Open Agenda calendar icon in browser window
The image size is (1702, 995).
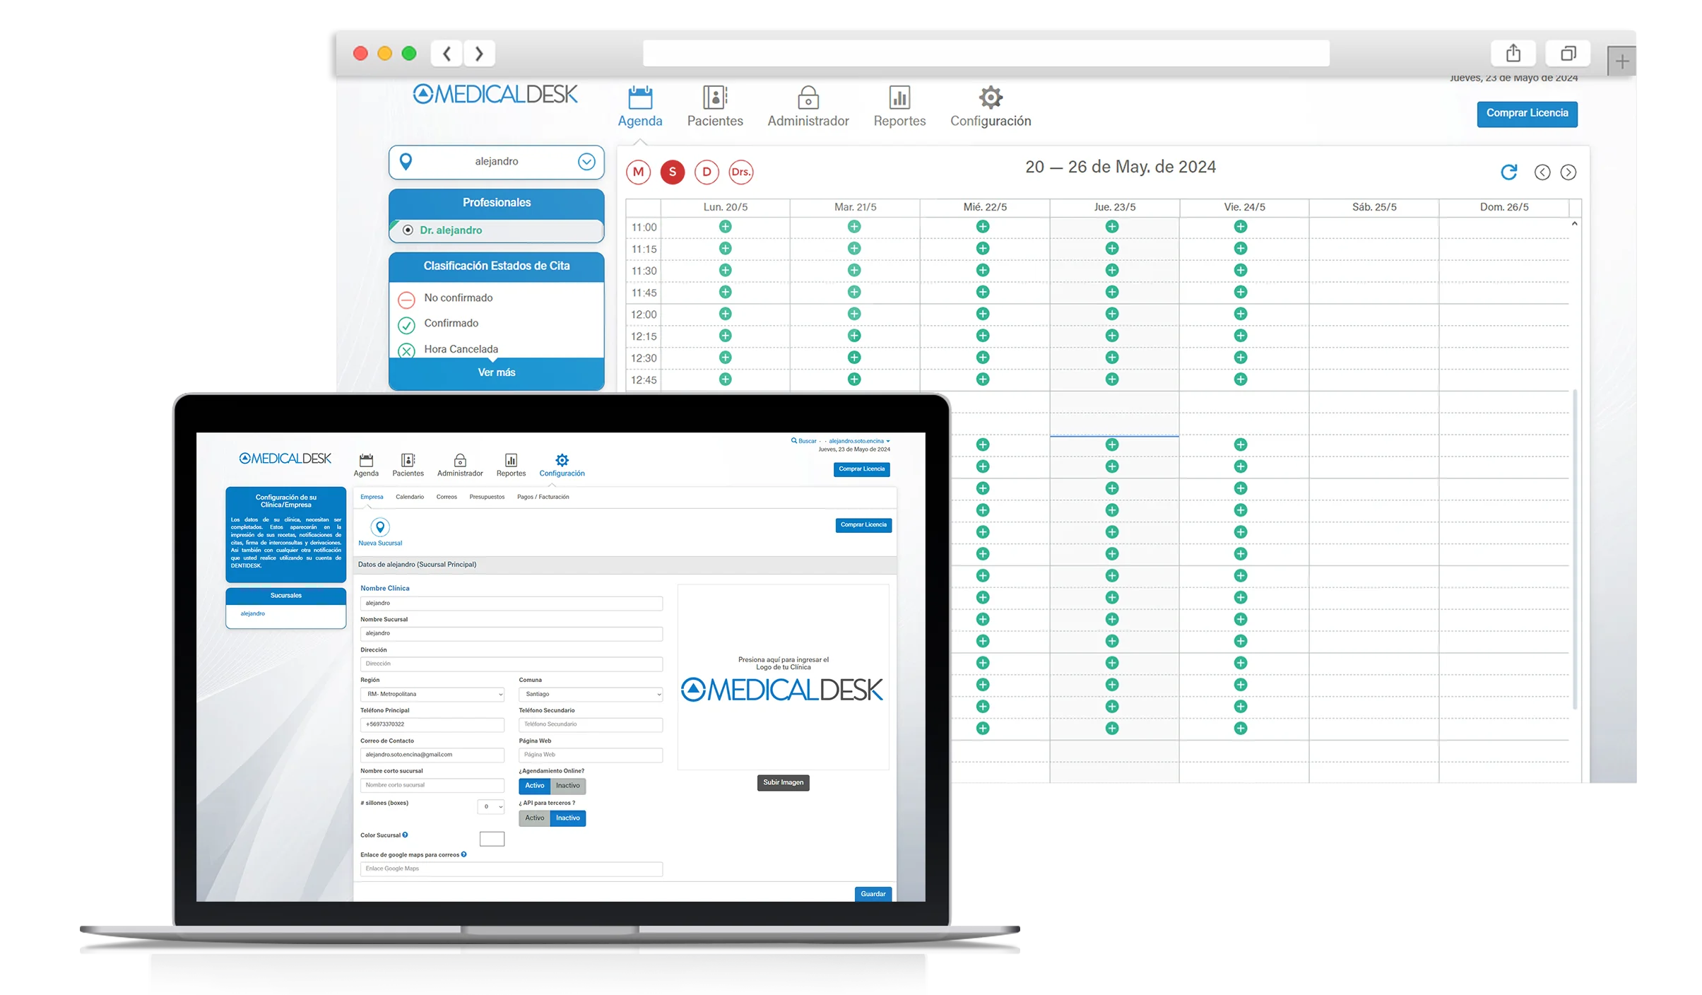tap(640, 98)
